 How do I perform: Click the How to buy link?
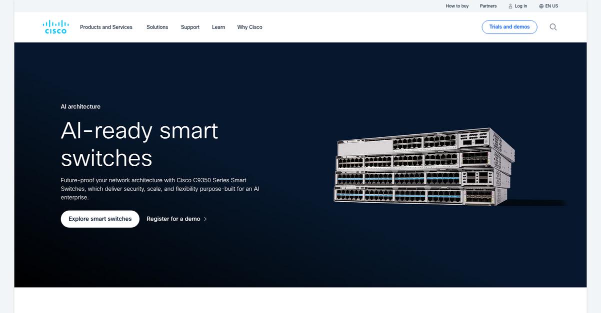457,6
